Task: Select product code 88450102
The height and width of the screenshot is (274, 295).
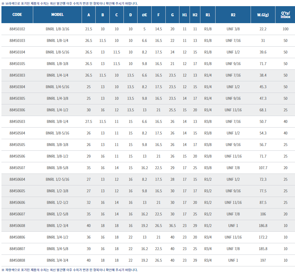Action: 17,29
